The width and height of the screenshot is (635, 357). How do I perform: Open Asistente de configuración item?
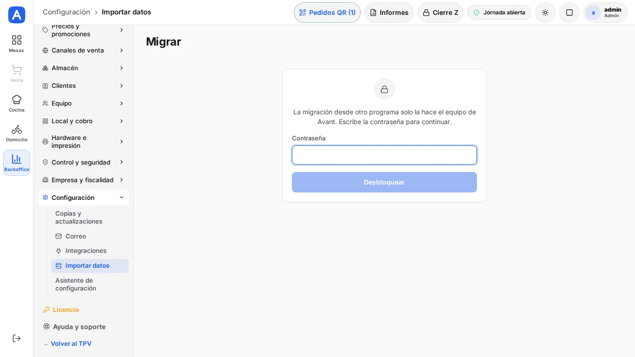[x=90, y=284]
